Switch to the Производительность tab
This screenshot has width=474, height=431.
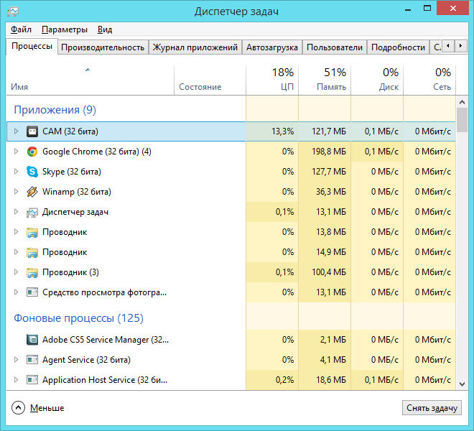[x=103, y=47]
